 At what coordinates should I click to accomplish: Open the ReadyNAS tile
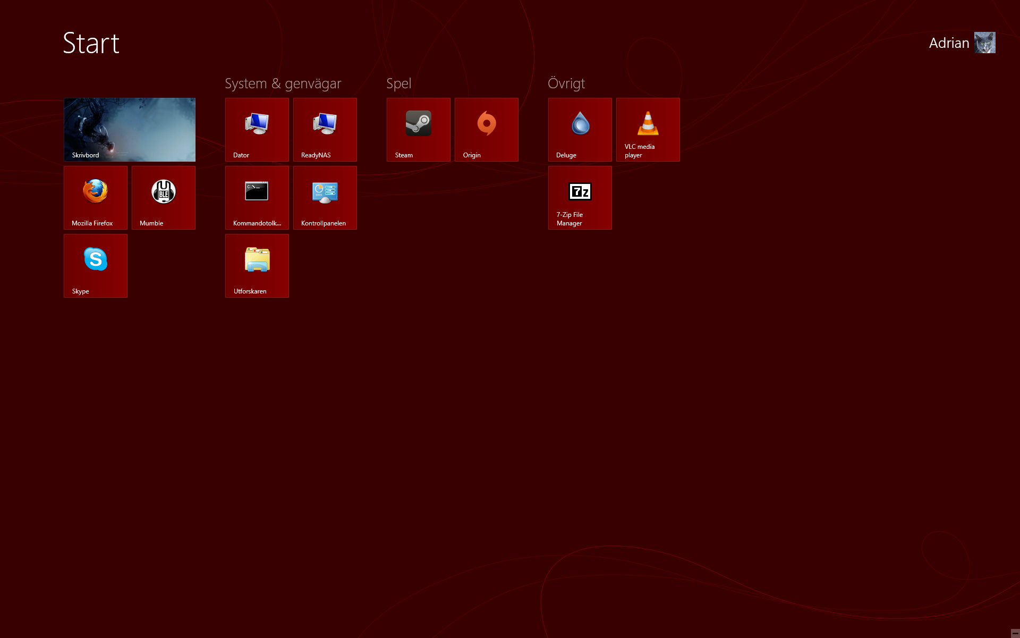pyautogui.click(x=325, y=129)
